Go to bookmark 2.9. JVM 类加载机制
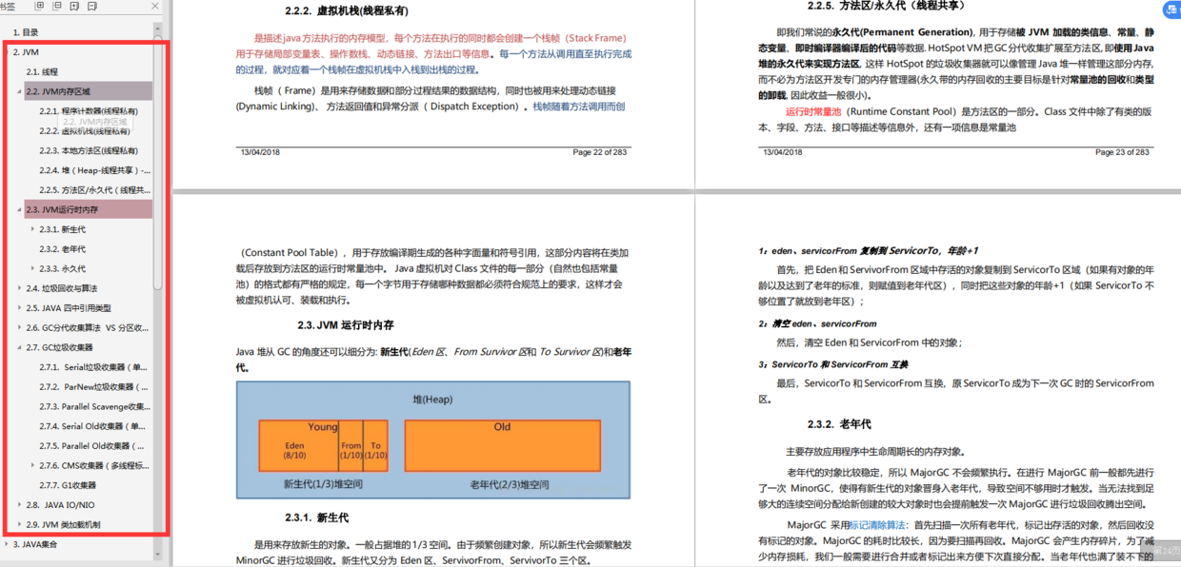1181x567 pixels. click(x=63, y=524)
